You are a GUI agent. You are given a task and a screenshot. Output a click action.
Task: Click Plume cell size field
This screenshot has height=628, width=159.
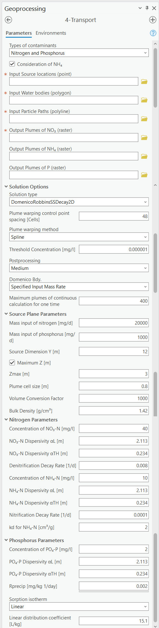pos(114,386)
